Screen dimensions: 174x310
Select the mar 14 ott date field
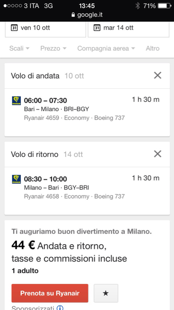click(129, 29)
